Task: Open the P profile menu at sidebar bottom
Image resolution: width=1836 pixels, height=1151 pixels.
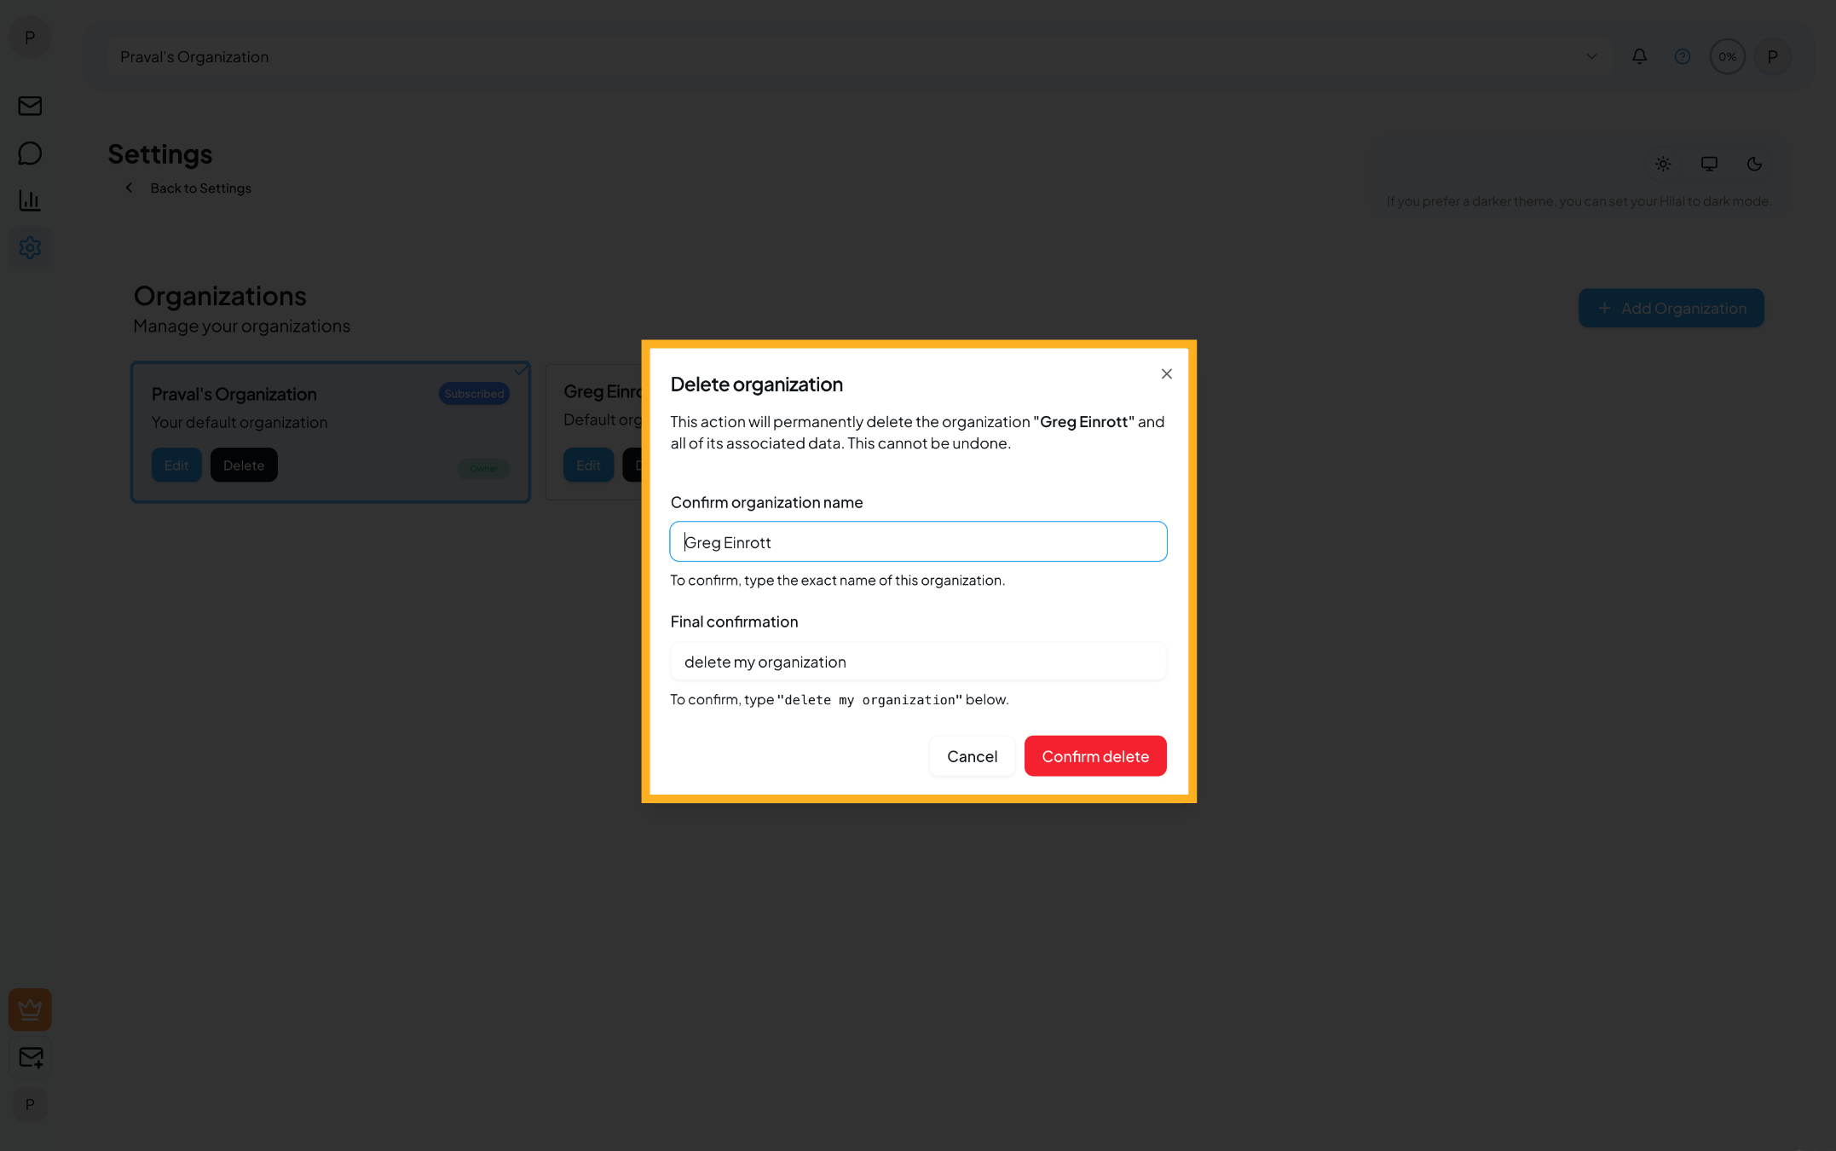Action: [30, 1104]
